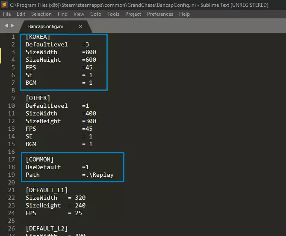Viewport: 286px width, 236px height.
Task: Place cursor on [KOREA] section header
Action: coord(38,37)
